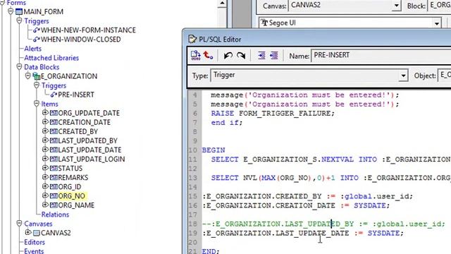
Task: Click the LAST_UPDATE_LOGIN item icon
Action: [x=54, y=159]
